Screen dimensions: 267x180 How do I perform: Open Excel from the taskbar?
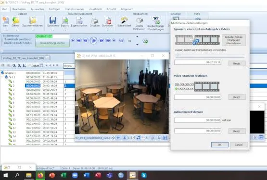tap(64, 175)
